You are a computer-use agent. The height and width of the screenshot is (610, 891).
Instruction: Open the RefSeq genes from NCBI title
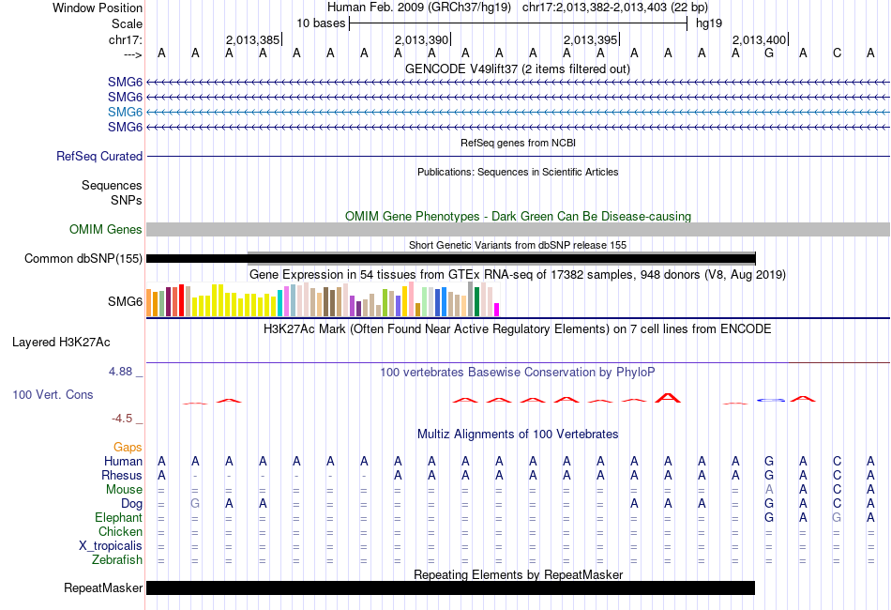pos(518,143)
